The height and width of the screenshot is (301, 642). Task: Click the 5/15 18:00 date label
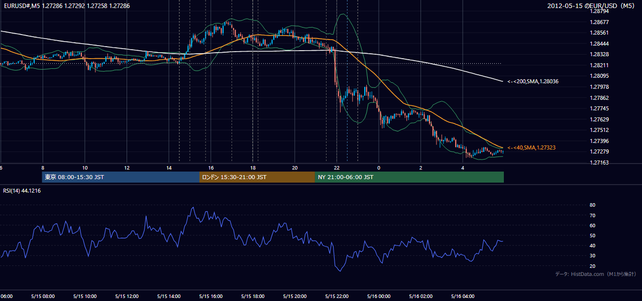(x=253, y=296)
